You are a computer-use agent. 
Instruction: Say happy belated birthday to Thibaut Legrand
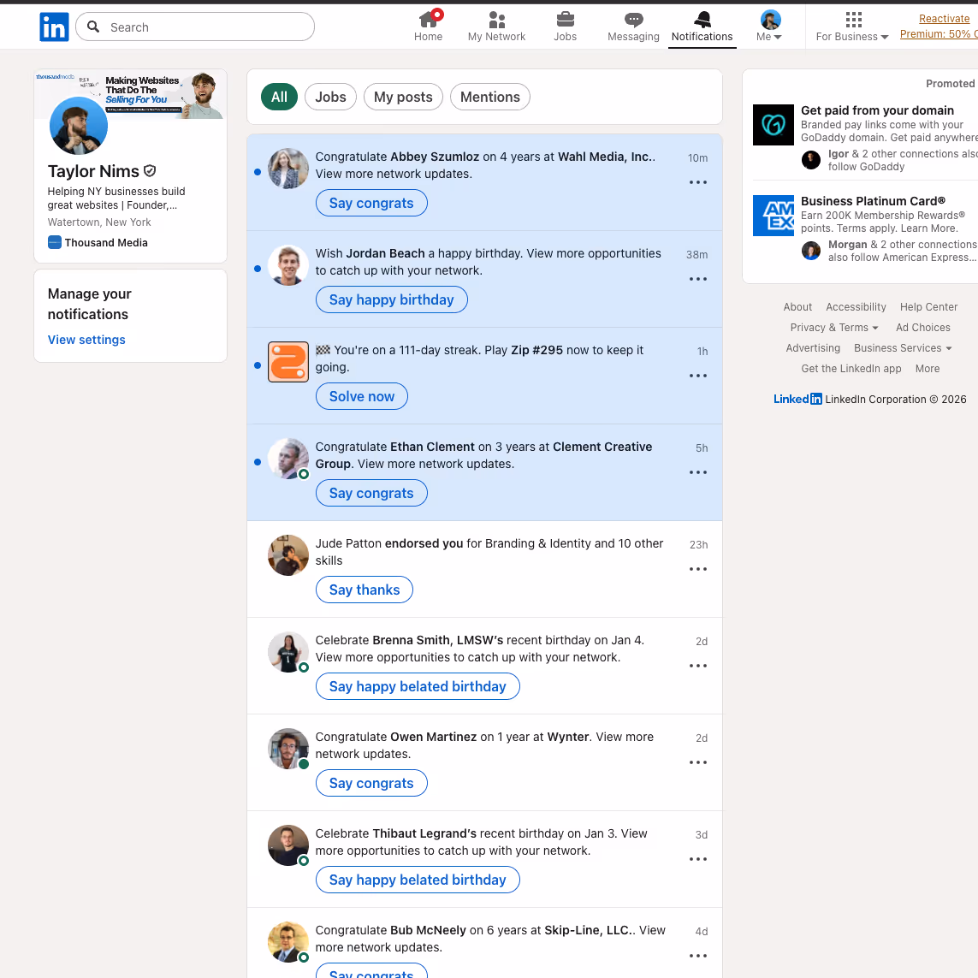[418, 880]
